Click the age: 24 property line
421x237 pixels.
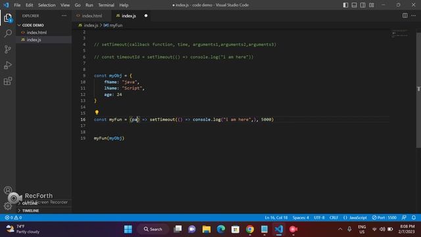(113, 94)
